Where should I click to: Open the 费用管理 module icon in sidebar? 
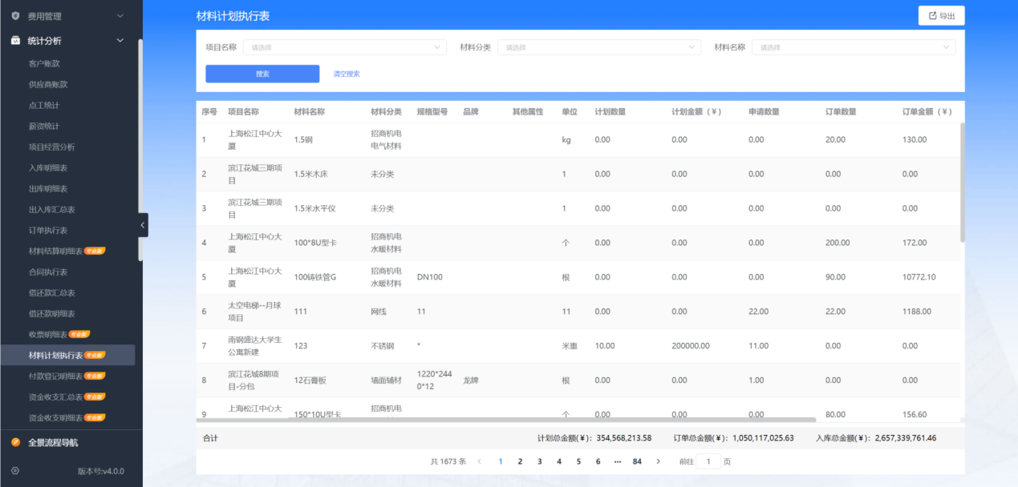[14, 14]
